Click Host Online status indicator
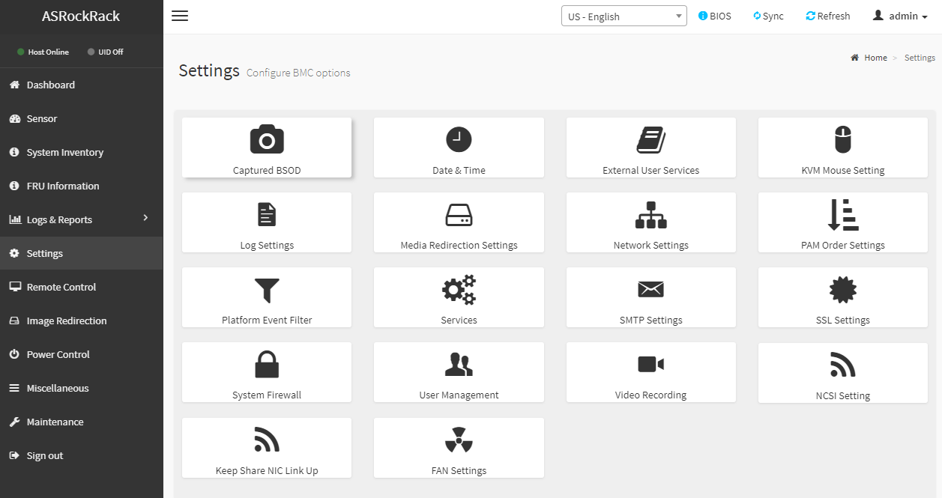This screenshot has width=942, height=498. coord(43,52)
